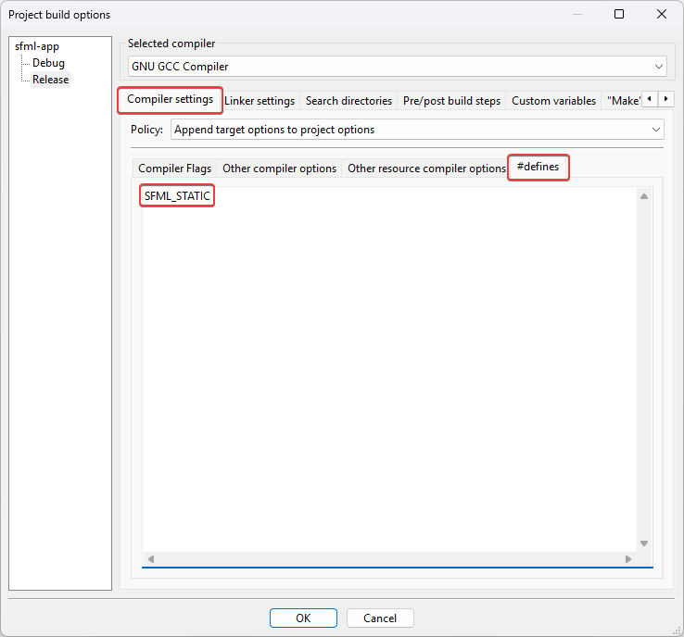Click the defines scrollbar up arrow
The image size is (684, 637).
643,195
